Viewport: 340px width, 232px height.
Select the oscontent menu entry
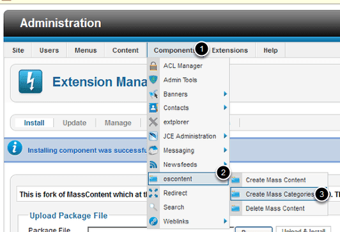(188, 179)
